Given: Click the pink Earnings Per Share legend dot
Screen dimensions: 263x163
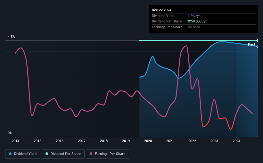Looking at the screenshot, I should (91, 154).
